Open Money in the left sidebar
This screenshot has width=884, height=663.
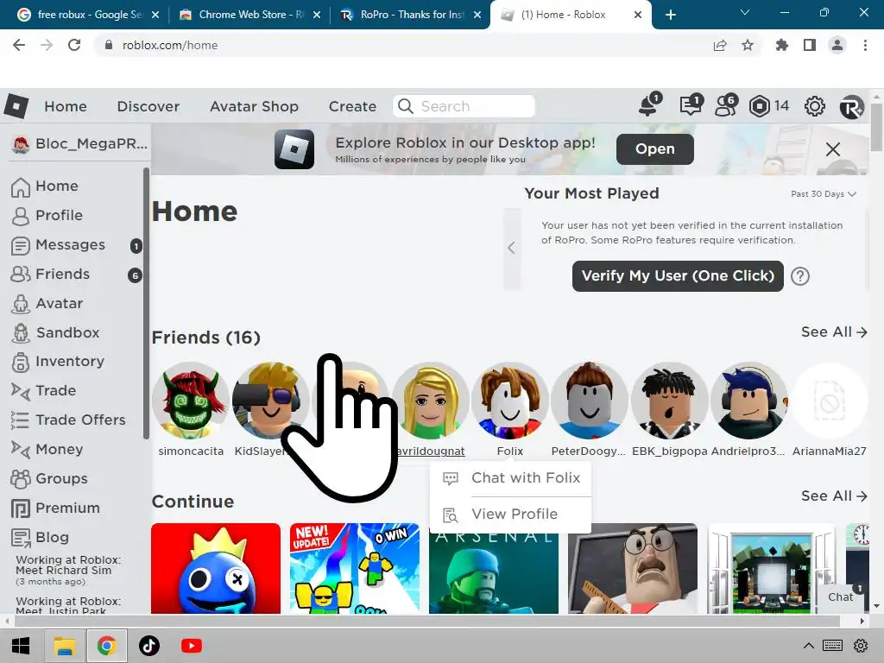pos(47,449)
